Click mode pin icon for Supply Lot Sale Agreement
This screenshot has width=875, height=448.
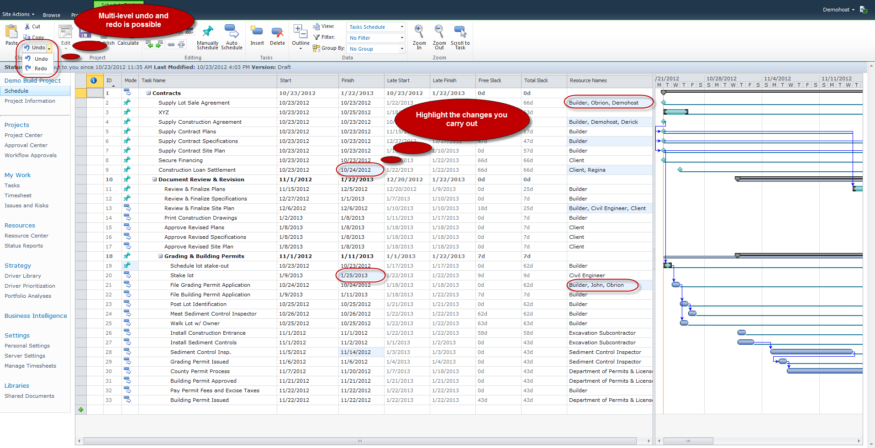[x=127, y=102]
